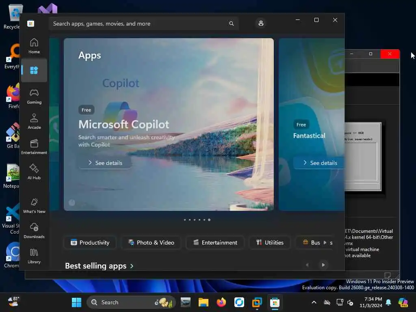Open the weather widget showing 81°
Image resolution: width=416 pixels, height=312 pixels.
13,302
